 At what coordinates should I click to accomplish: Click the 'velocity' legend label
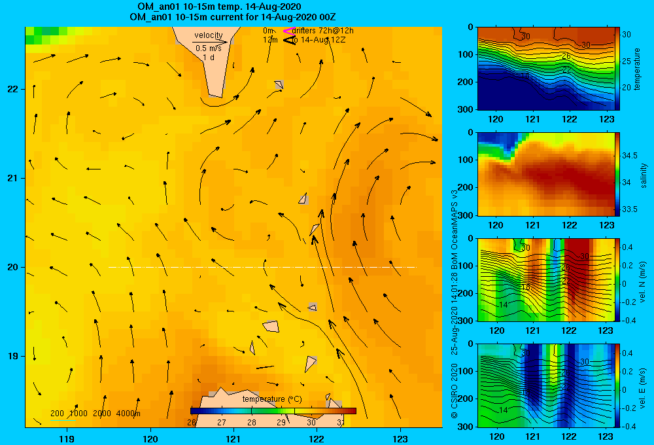click(209, 35)
